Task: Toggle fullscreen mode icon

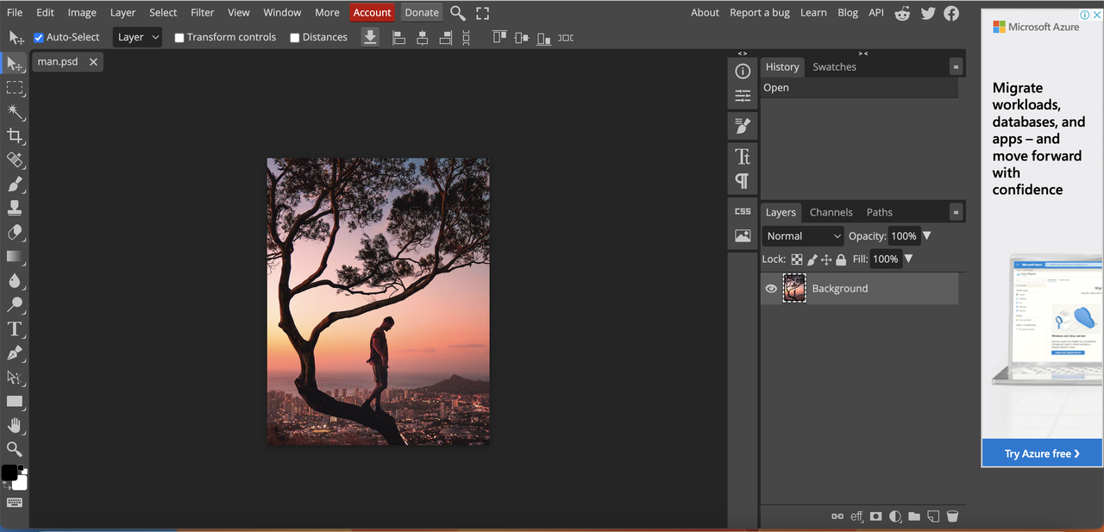Action: tap(483, 13)
